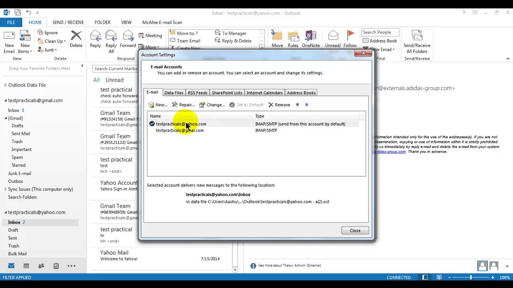Screen dimensions: 513x288
Task: Sort accounts by Name column header
Action: click(200, 116)
